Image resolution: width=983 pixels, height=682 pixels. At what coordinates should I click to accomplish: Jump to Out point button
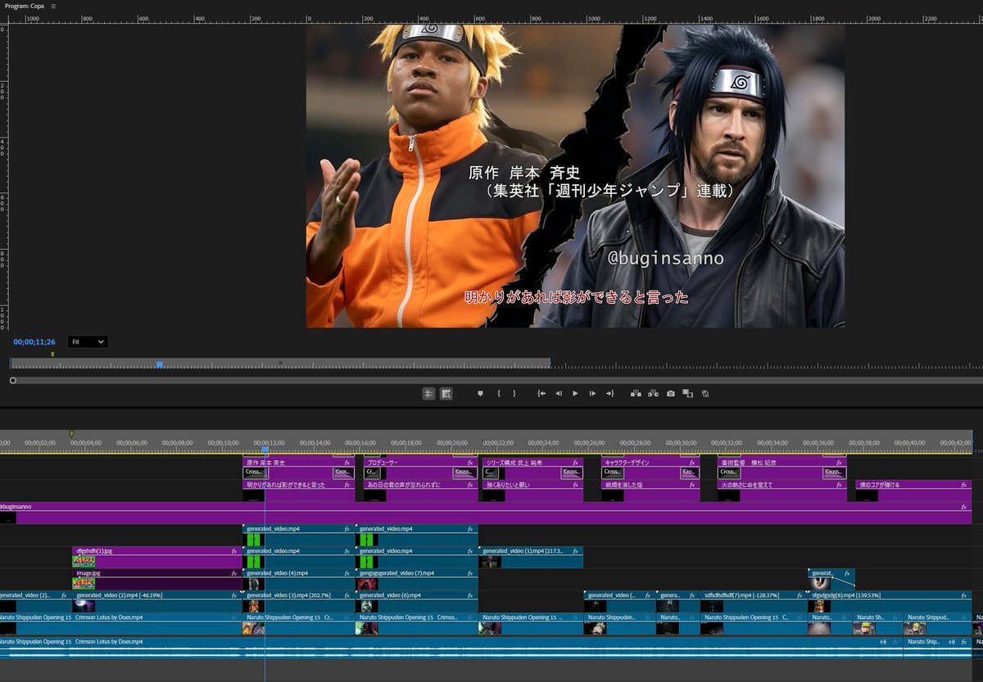tap(609, 394)
